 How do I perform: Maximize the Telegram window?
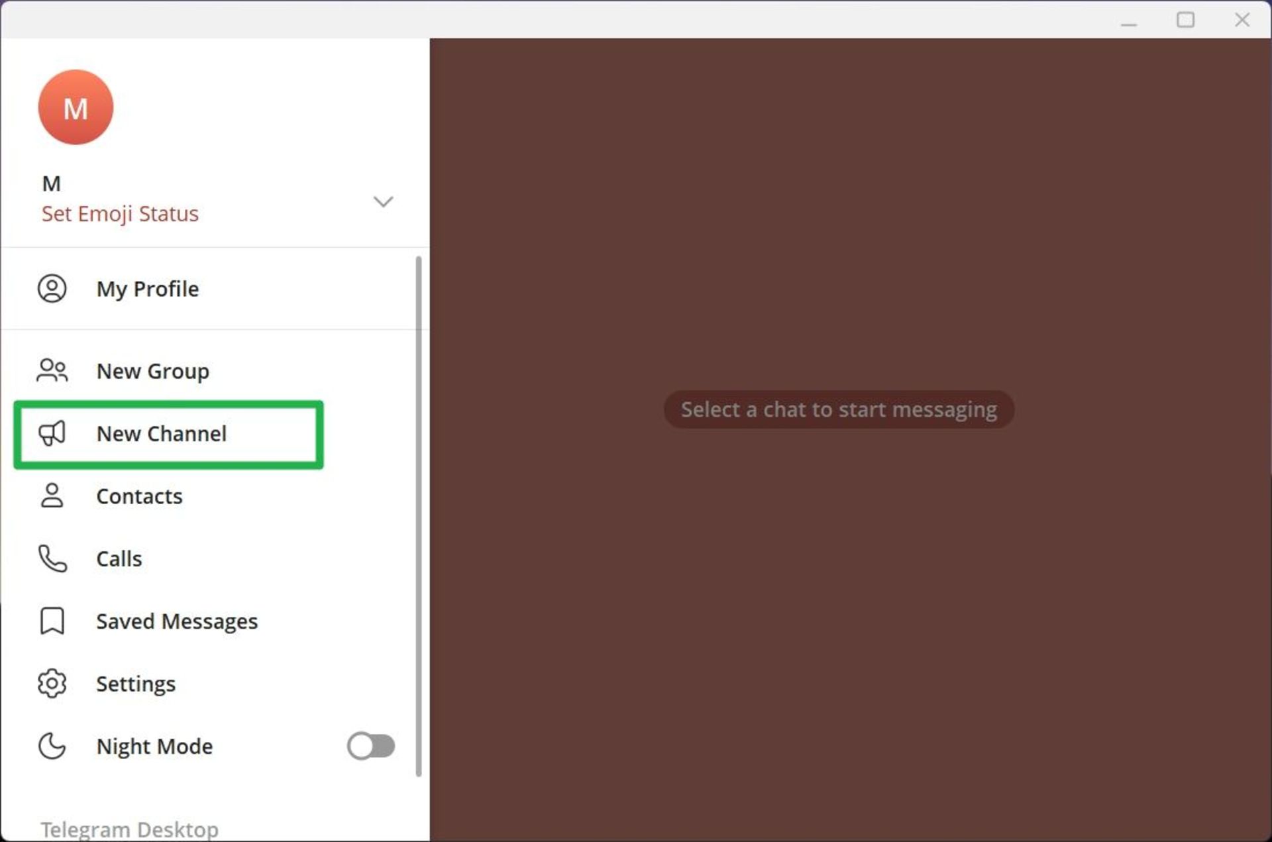pos(1185,20)
